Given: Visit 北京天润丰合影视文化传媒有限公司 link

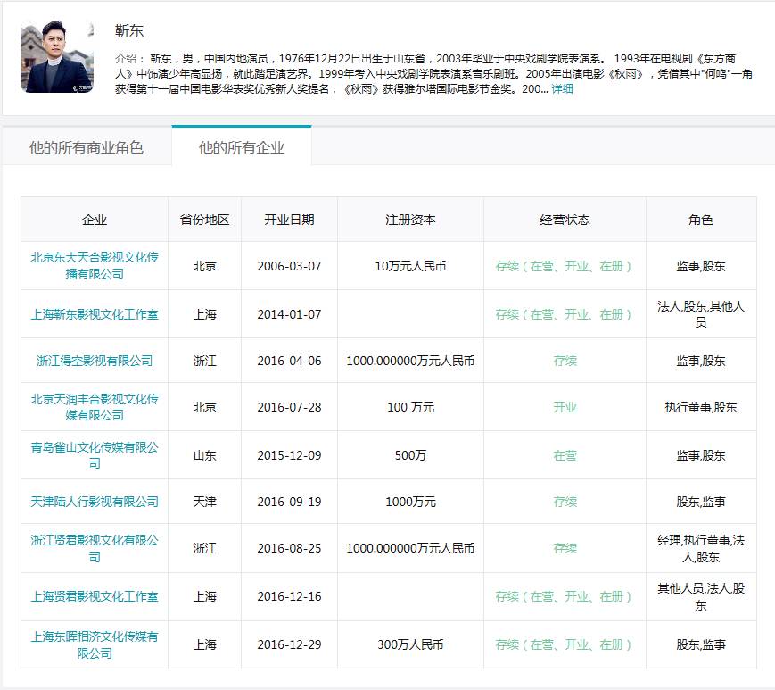Looking at the screenshot, I should (x=95, y=407).
